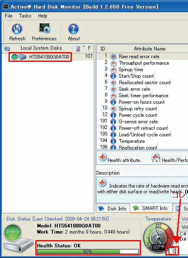Viewport: 188px width, 258px height.
Task: Select disk HTS541080G9AT00 in the tree
Action: (x=40, y=57)
